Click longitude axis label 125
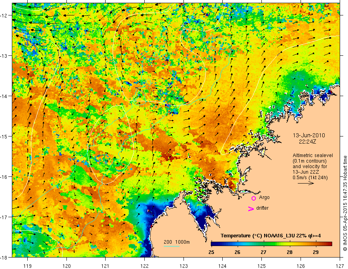Screen dimensions: 348x269 262,266
